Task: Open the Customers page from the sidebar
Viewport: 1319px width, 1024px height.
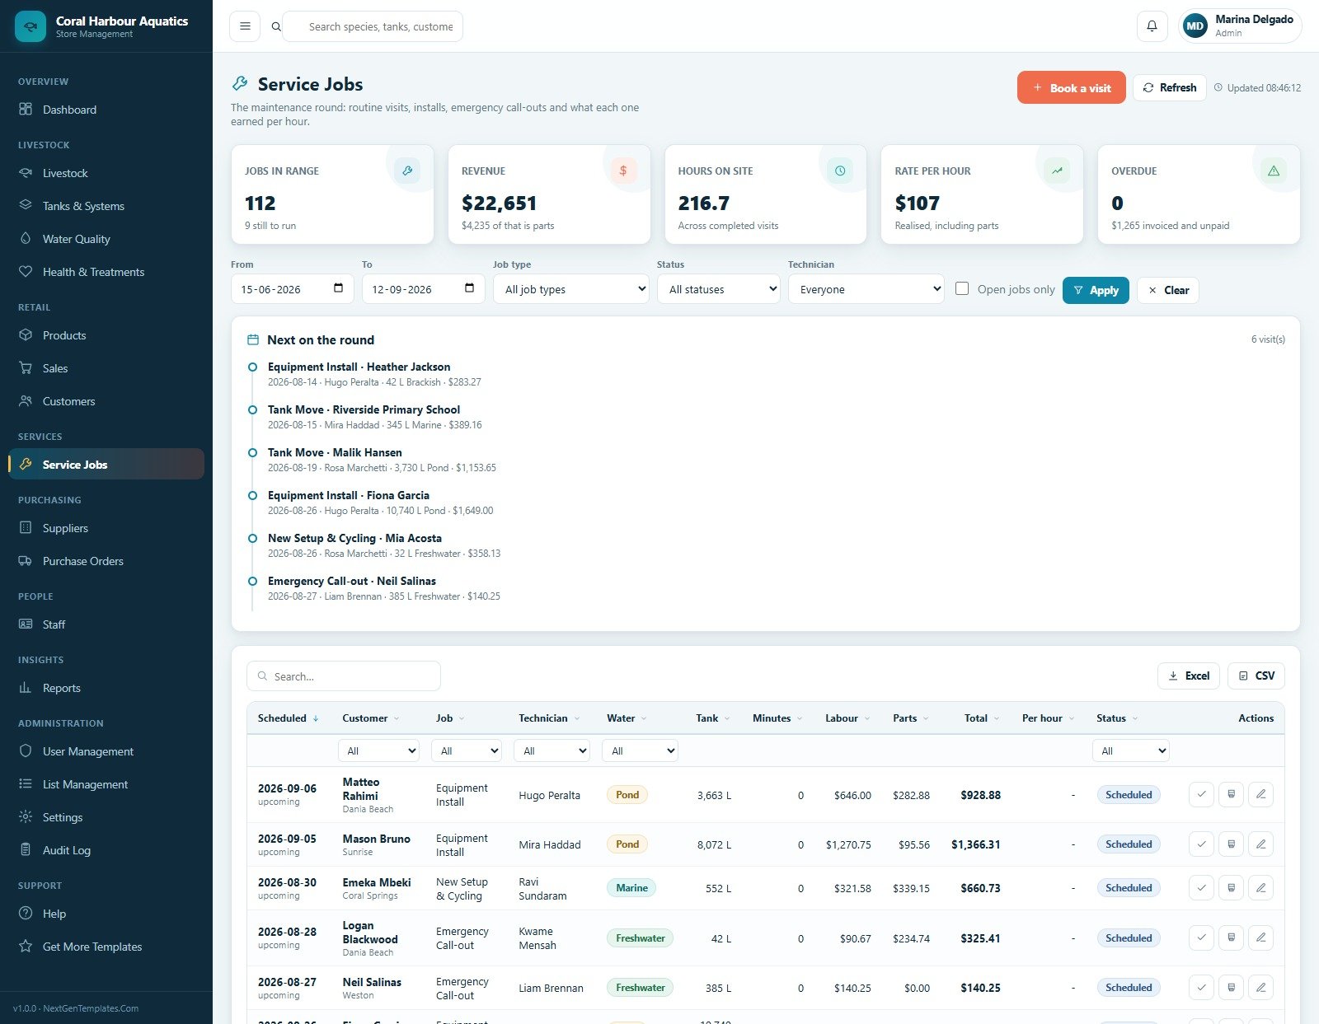Action: [106, 401]
